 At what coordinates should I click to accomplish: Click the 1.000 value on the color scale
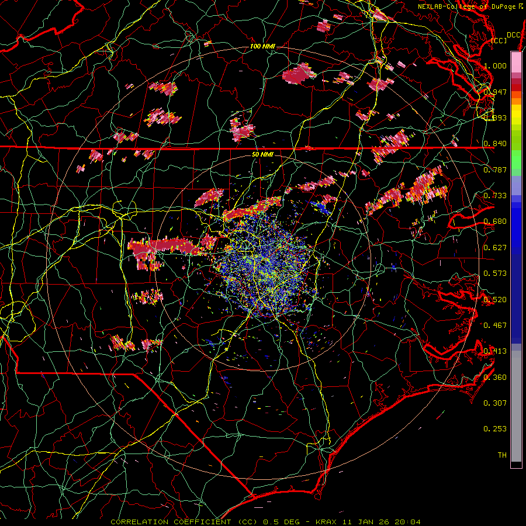[495, 65]
